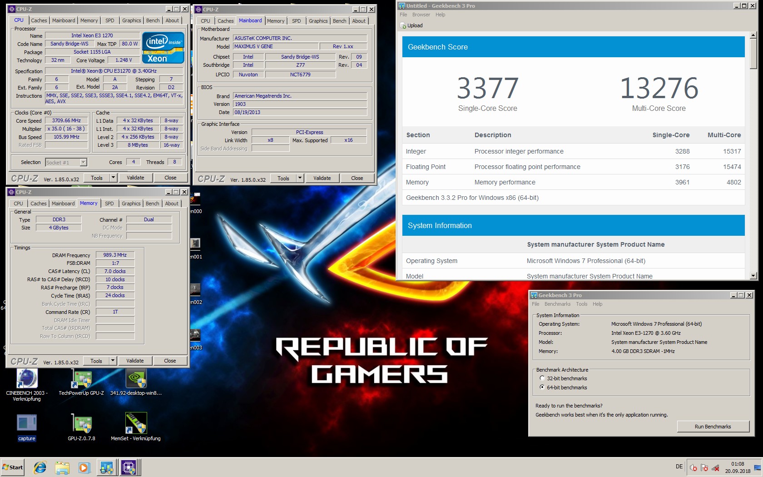
Task: Click the Intel Xeon inside logo in CPU-Z
Action: (163, 48)
